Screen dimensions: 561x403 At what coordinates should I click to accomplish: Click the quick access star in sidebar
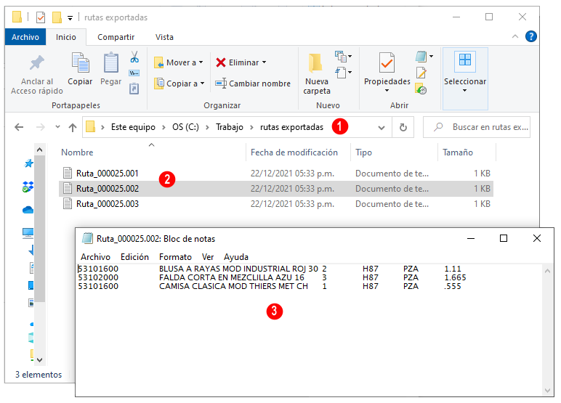click(x=28, y=163)
